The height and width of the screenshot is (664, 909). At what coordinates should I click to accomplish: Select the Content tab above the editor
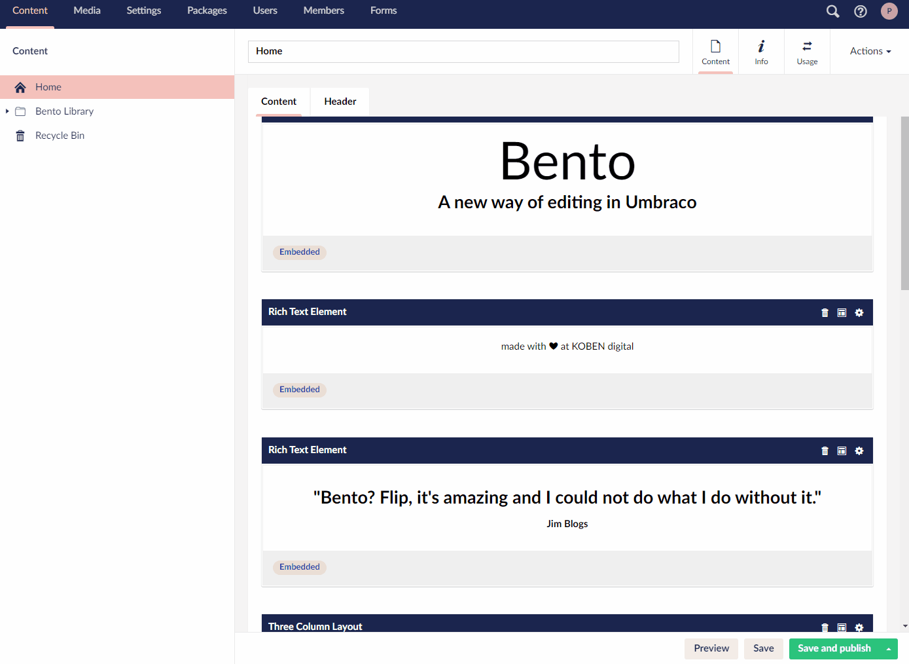click(x=279, y=101)
